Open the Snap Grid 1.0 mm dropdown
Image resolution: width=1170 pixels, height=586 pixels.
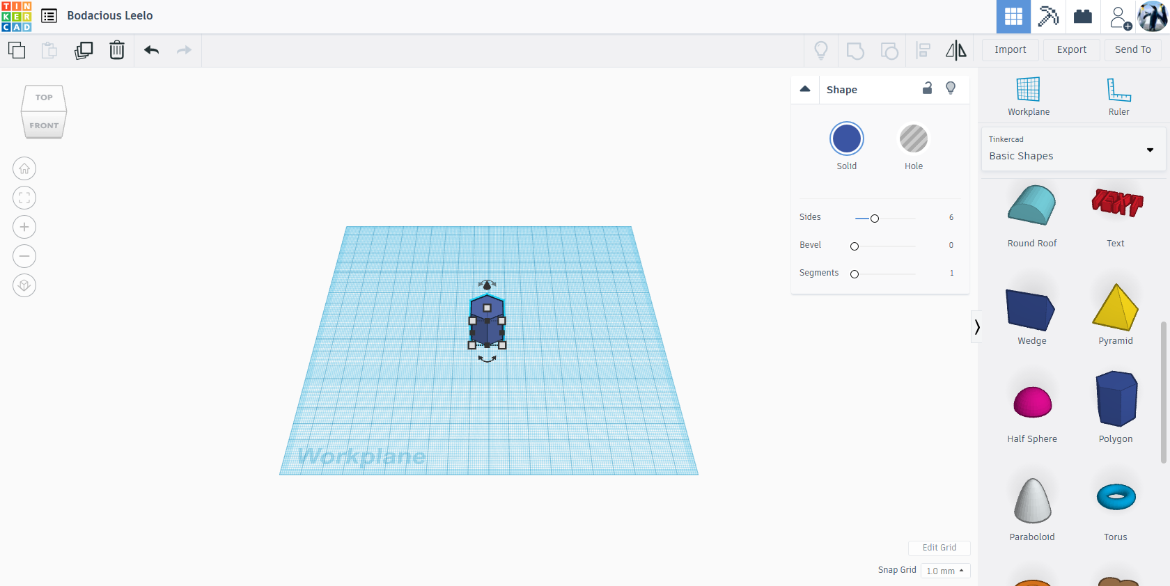click(945, 571)
